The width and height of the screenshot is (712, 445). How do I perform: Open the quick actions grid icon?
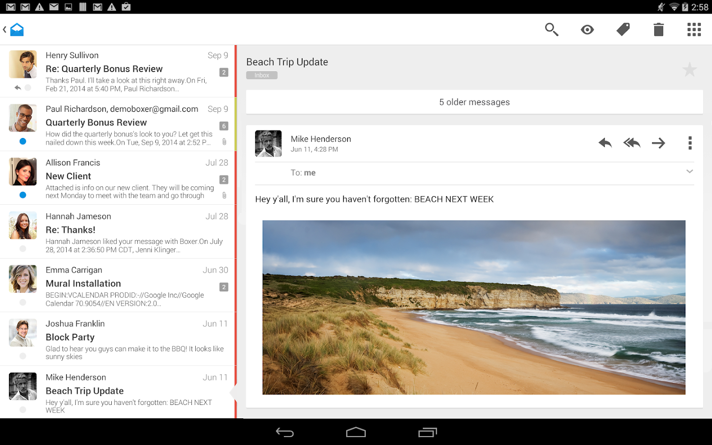pyautogui.click(x=694, y=30)
